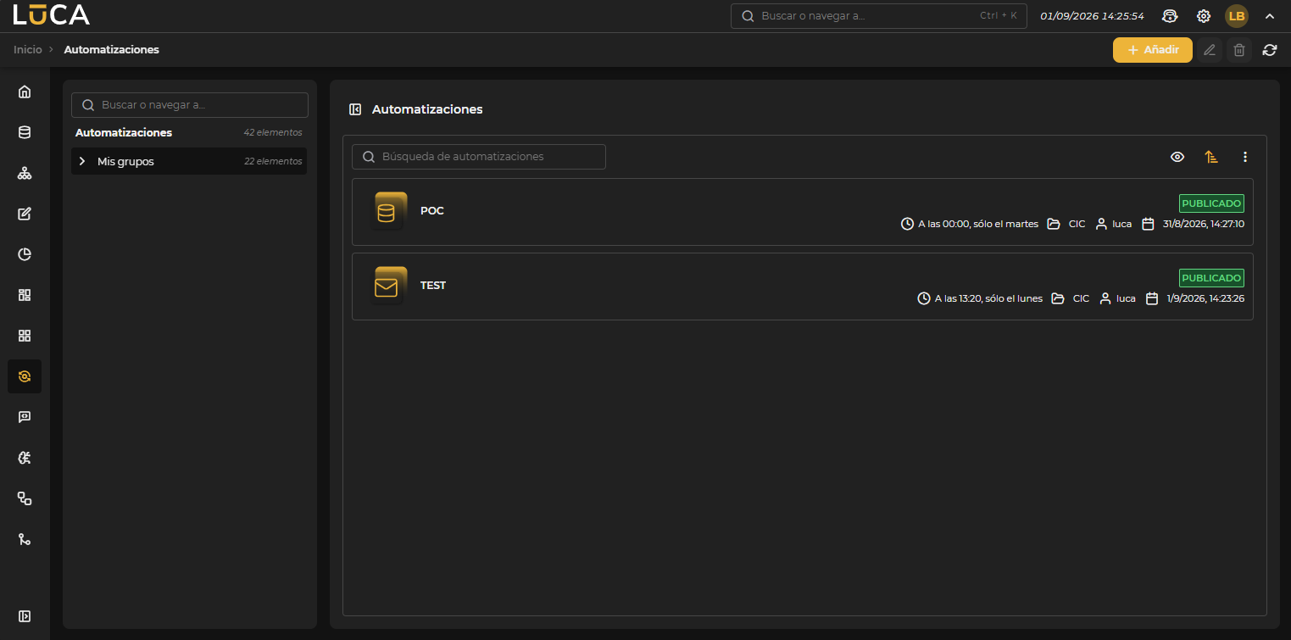Open the settings gear in top bar
Image resolution: width=1291 pixels, height=640 pixels.
(1203, 16)
